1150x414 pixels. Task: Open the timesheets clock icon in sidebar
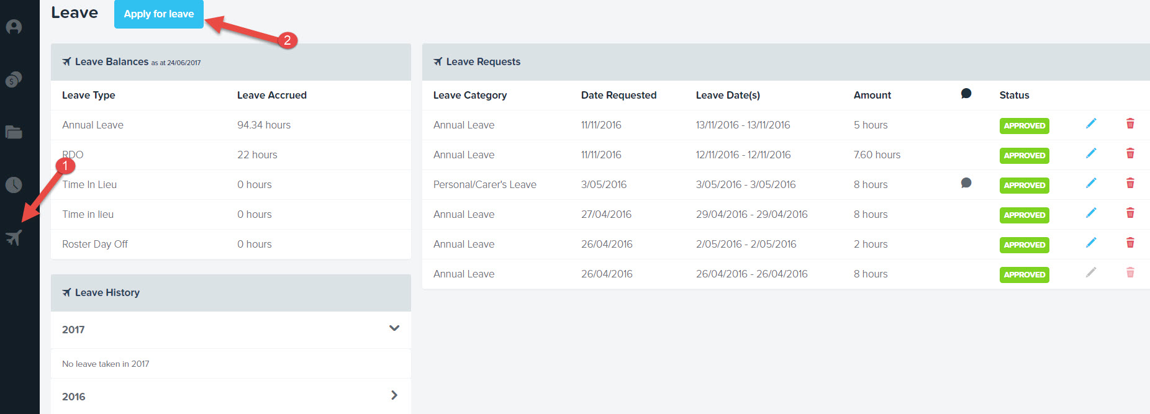tap(14, 184)
